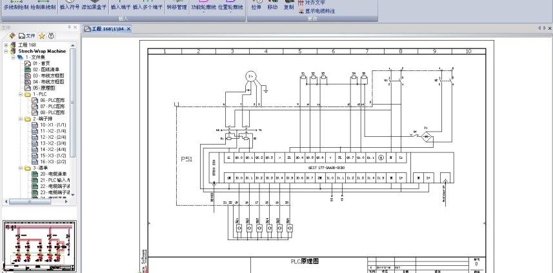Close the 文件 side panel
The image size is (553, 273).
tap(75, 27)
